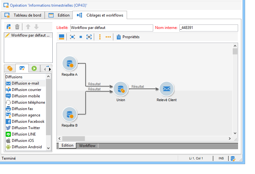This screenshot has height=174, width=255.
Task: Toggle the detail panel layout icon
Action: tap(62, 37)
